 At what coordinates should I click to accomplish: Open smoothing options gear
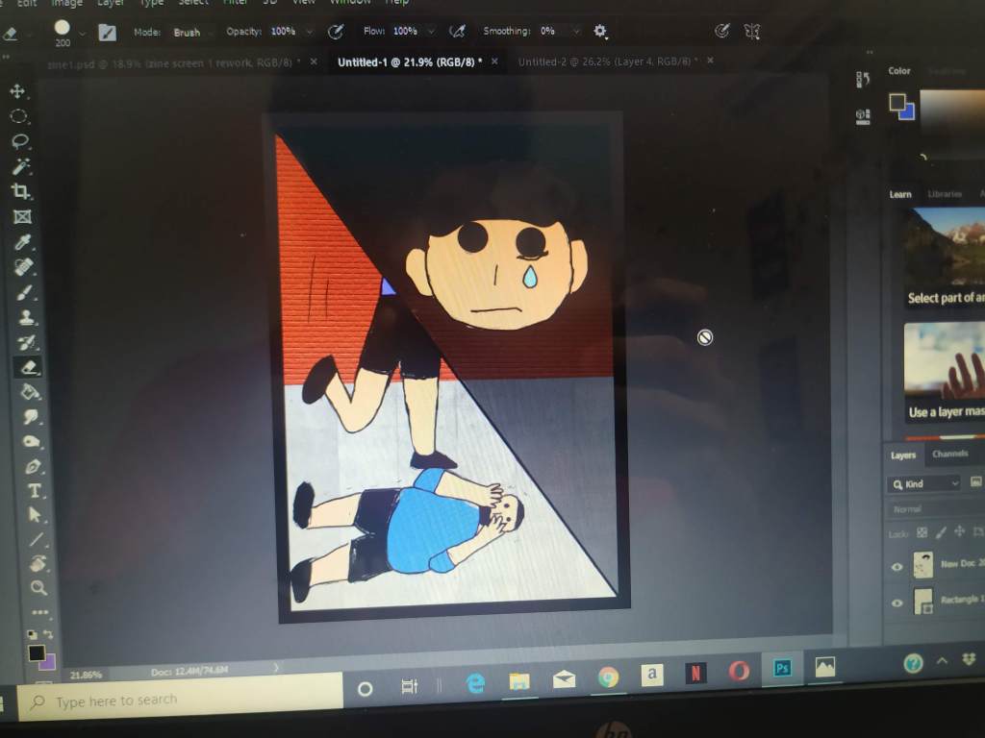point(600,32)
